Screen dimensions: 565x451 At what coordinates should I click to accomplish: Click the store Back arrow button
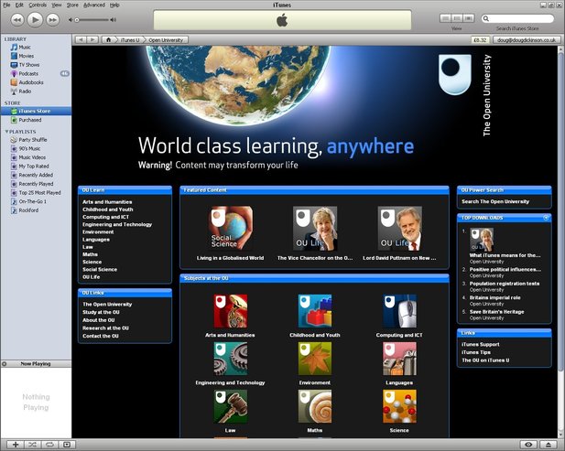(x=81, y=40)
